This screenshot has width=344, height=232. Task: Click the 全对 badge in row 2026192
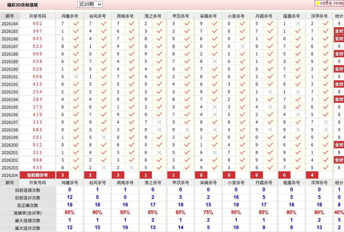pos(339,84)
